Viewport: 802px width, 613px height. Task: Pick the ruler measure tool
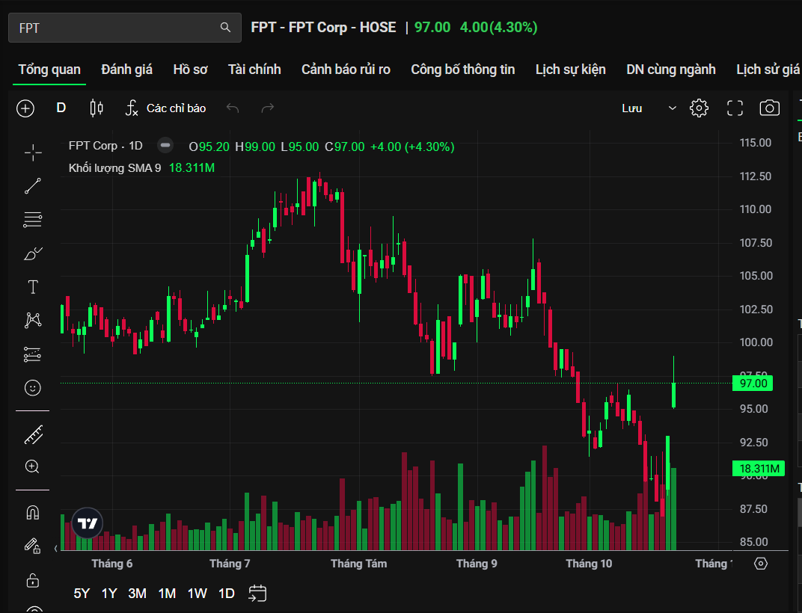tap(33, 434)
